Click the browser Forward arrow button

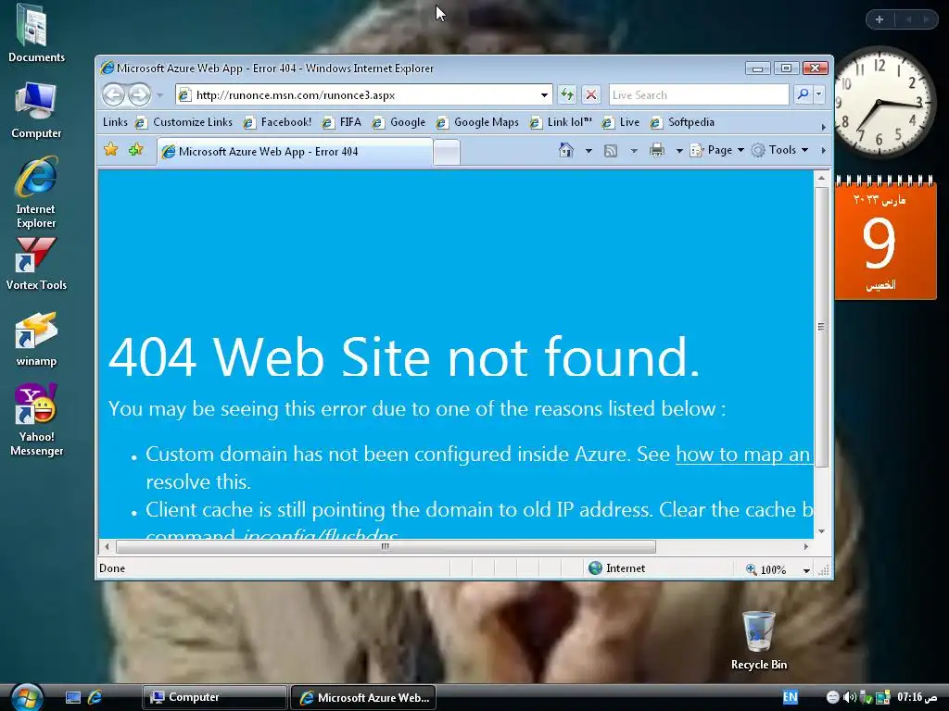tap(139, 95)
